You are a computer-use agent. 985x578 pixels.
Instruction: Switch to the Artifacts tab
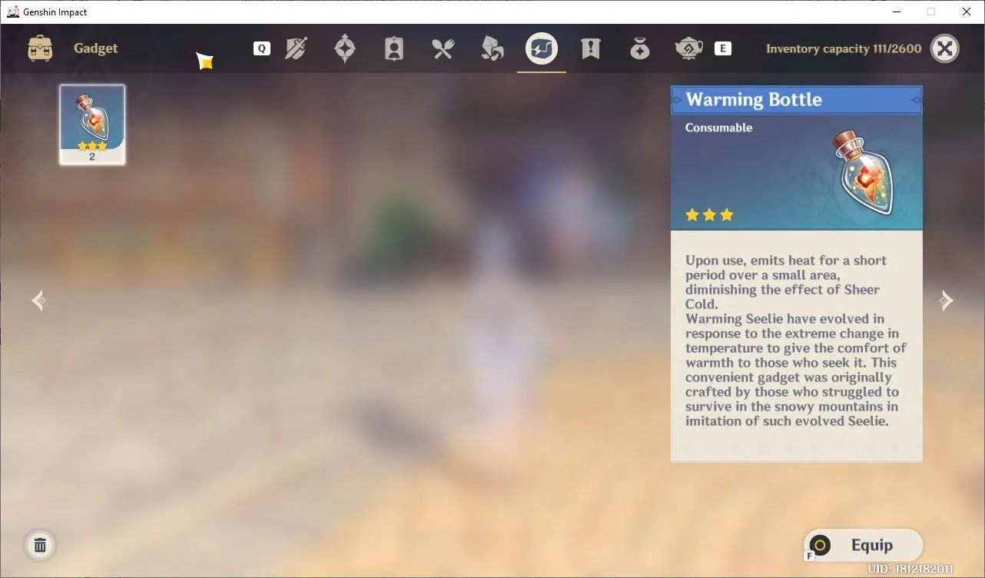[345, 48]
